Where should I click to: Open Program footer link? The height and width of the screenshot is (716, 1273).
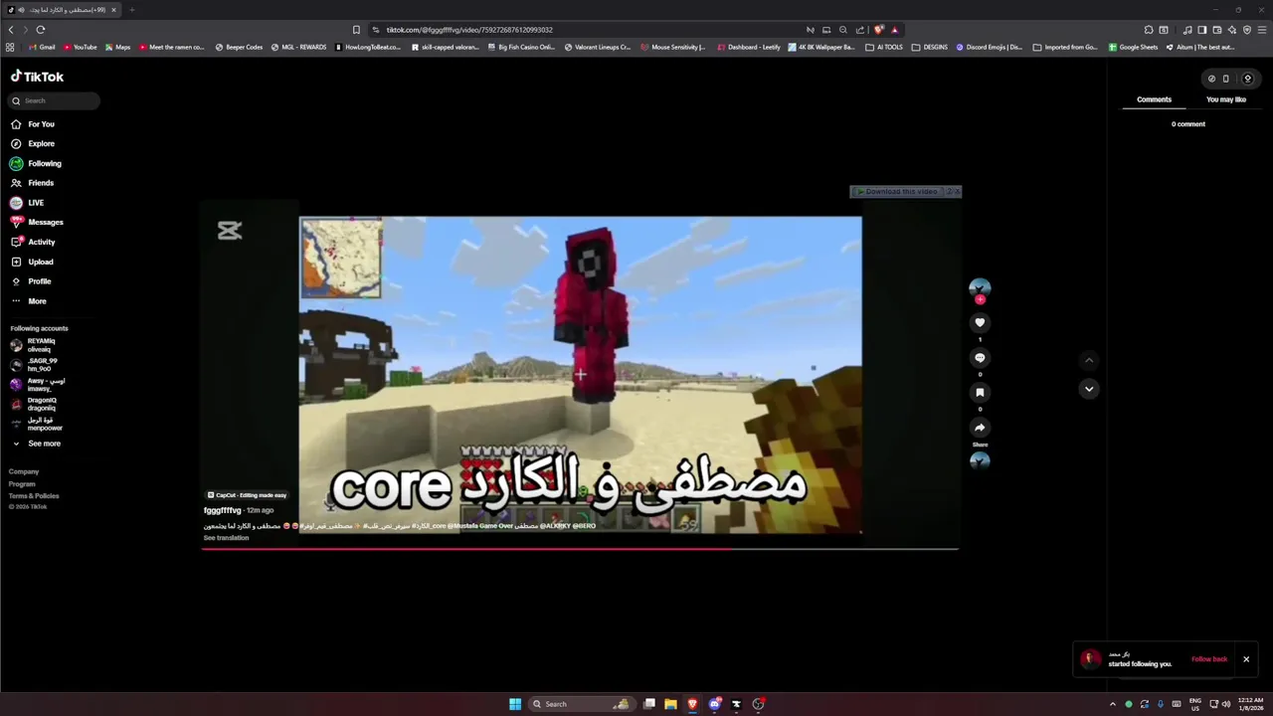pyautogui.click(x=22, y=483)
